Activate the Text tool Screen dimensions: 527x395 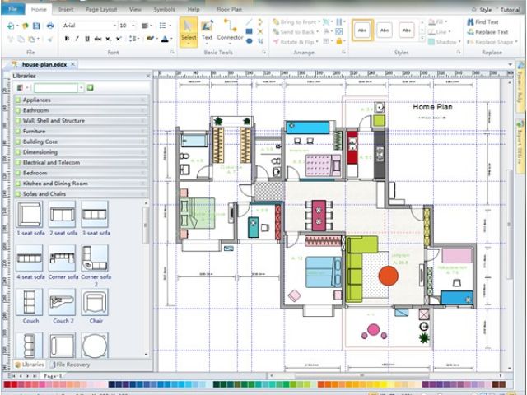point(207,30)
